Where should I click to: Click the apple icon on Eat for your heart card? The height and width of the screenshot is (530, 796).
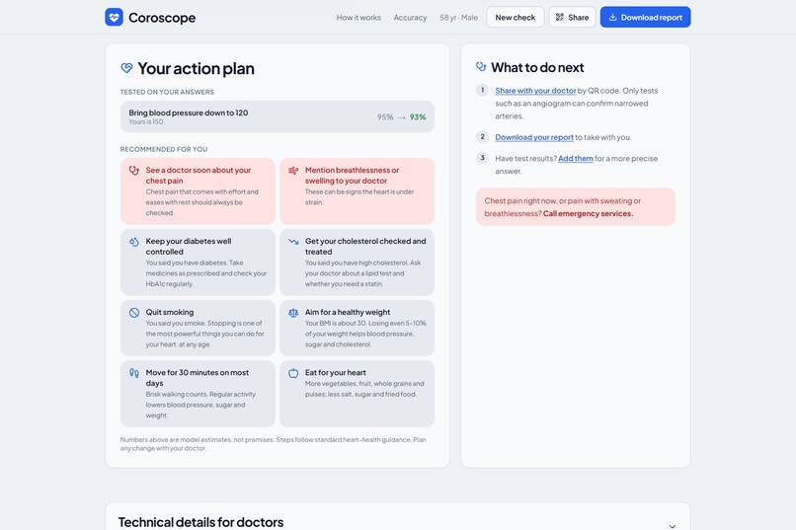pos(293,373)
